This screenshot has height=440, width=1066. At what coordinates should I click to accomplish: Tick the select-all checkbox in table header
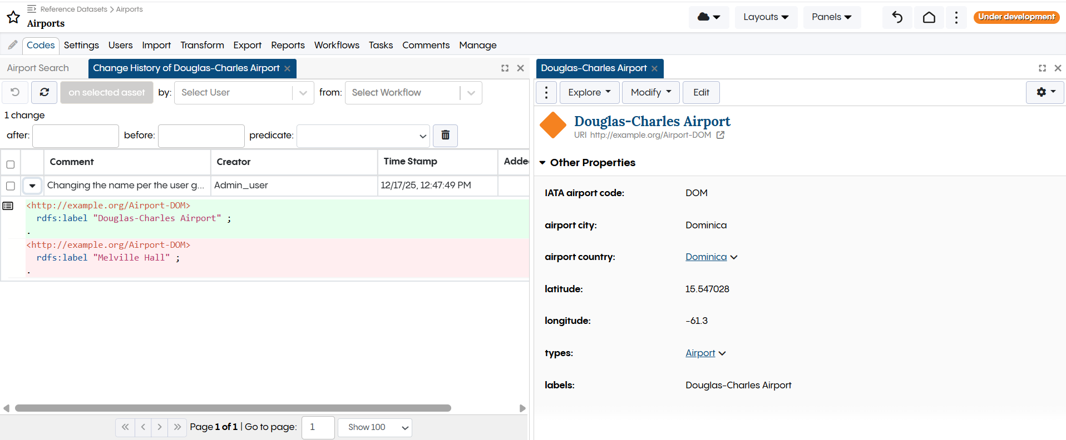click(x=11, y=164)
